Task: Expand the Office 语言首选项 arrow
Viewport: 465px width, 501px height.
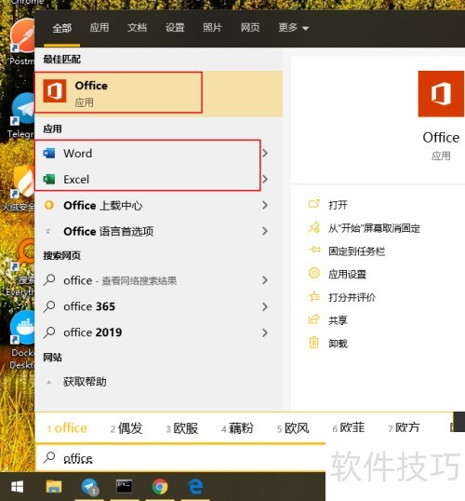Action: point(265,231)
